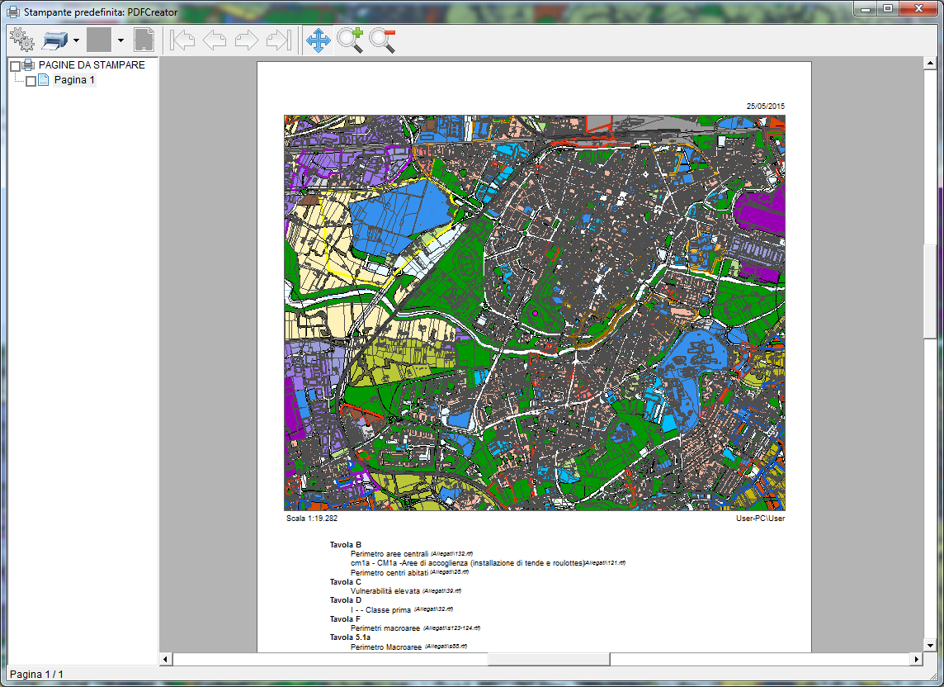Go to the first page
The image size is (944, 687).
(182, 40)
